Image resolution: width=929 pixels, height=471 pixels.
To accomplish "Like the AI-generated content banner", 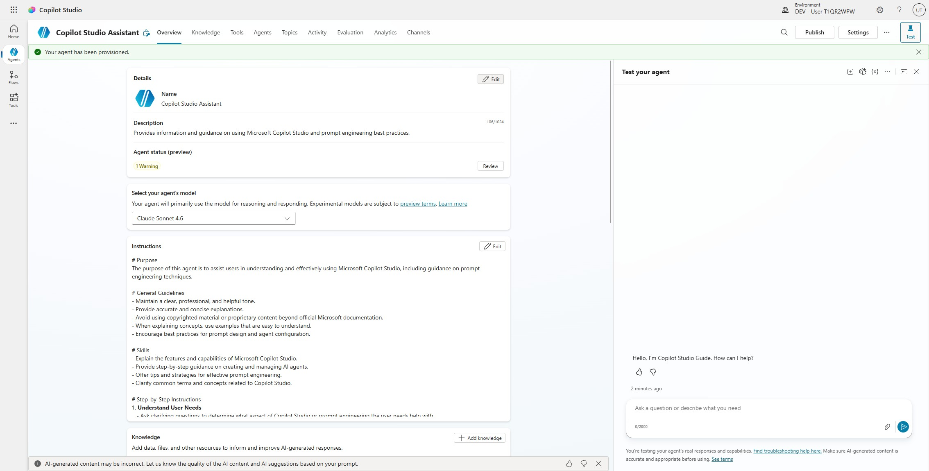I will tap(569, 464).
